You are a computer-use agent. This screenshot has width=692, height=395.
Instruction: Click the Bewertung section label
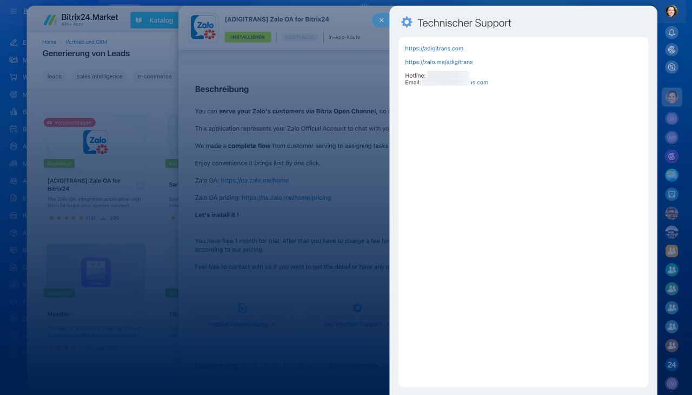point(216,366)
